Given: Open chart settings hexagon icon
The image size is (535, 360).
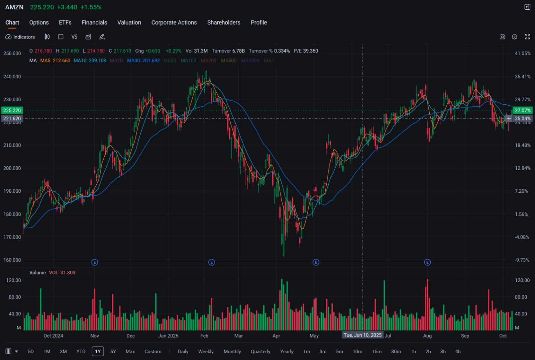Looking at the screenshot, I should point(515,37).
